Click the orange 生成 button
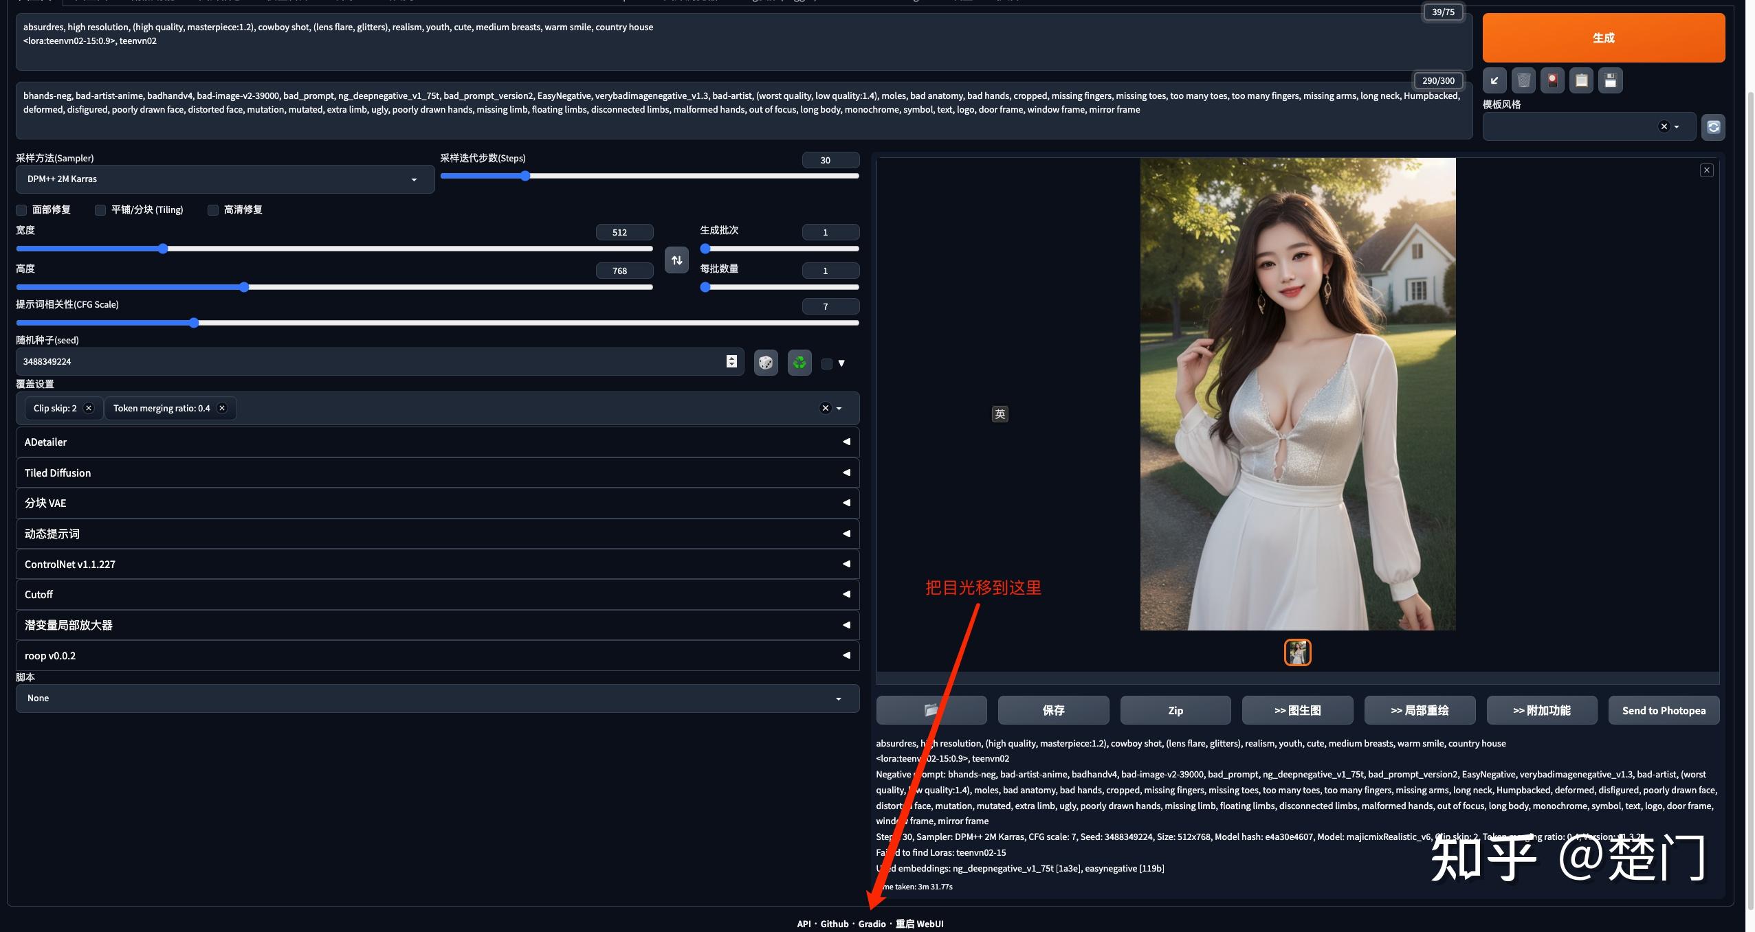1755x932 pixels. click(1603, 38)
